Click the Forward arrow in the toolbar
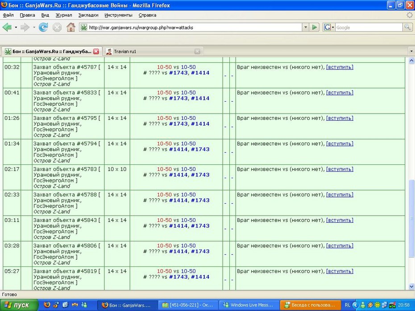 [25, 27]
